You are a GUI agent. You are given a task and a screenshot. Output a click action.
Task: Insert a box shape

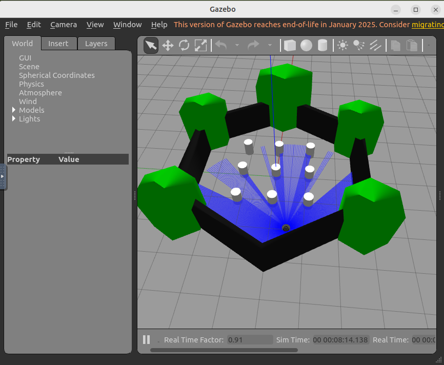(x=290, y=46)
